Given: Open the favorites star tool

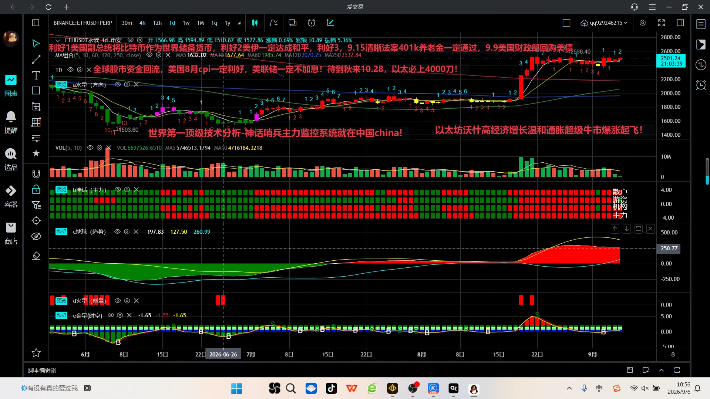Looking at the screenshot, I should click(x=36, y=153).
